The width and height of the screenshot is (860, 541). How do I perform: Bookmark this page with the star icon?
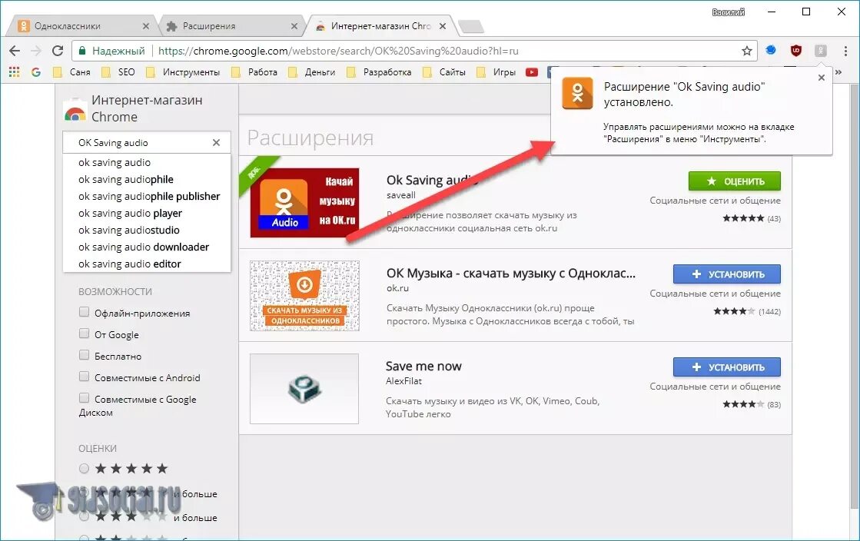pos(746,51)
